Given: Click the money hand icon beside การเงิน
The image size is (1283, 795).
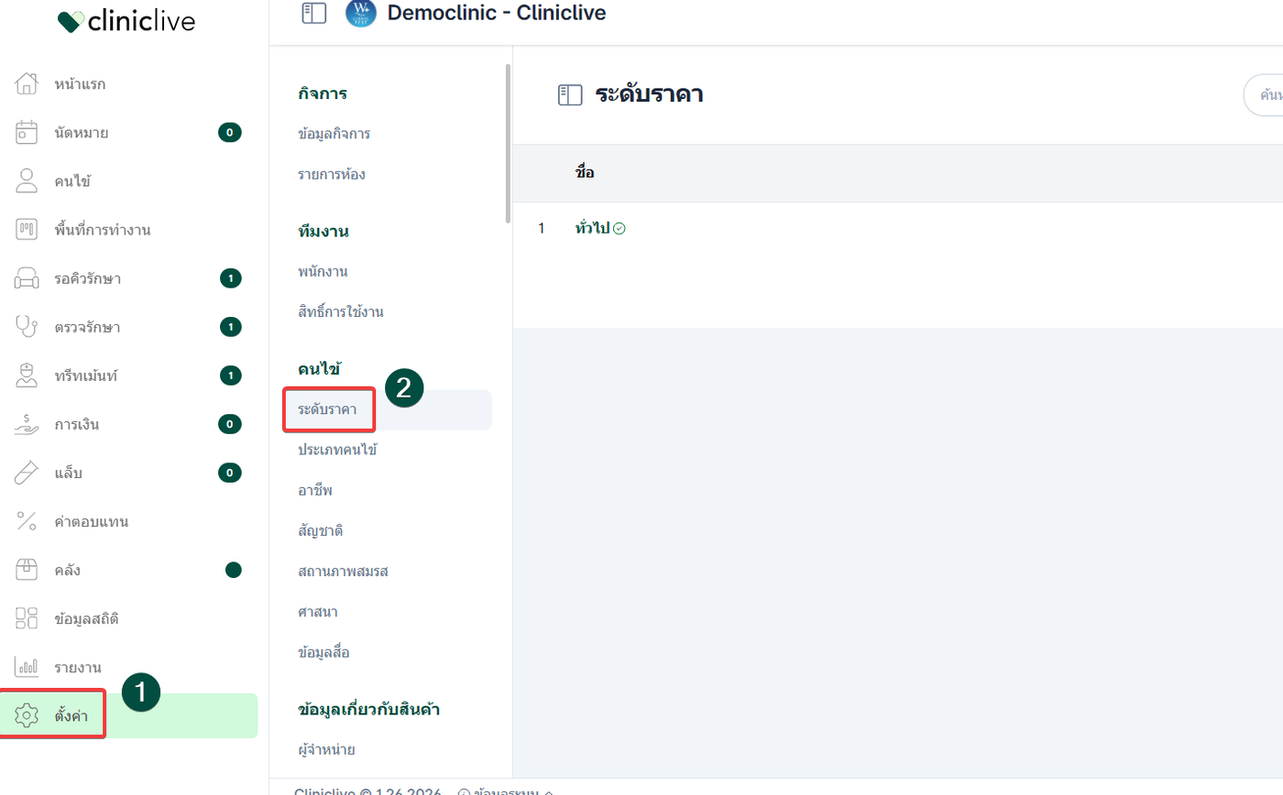Looking at the screenshot, I should click(27, 424).
